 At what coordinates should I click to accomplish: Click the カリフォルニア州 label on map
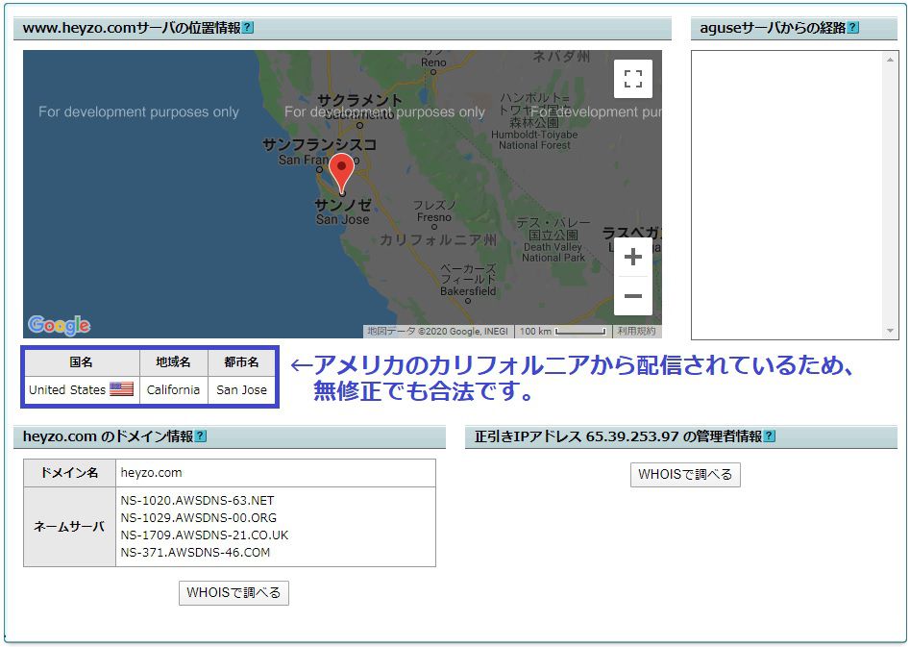[x=438, y=240]
